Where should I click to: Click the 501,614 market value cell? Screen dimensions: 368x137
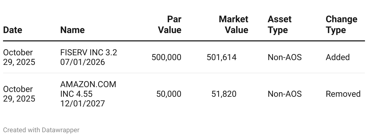(x=222, y=57)
